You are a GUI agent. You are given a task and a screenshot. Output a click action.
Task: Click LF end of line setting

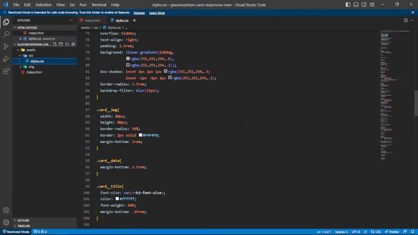pos(365,232)
